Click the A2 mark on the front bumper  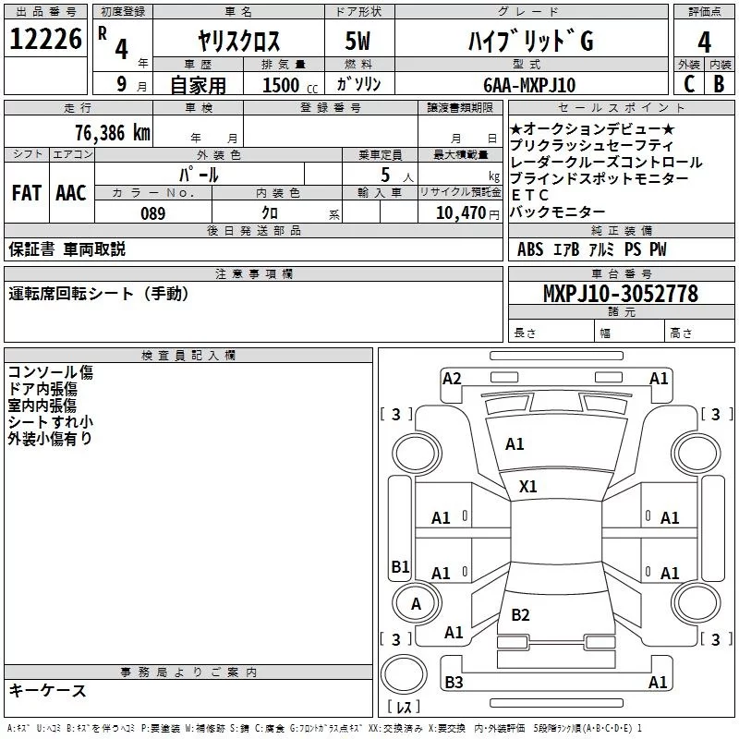pyautogui.click(x=452, y=379)
